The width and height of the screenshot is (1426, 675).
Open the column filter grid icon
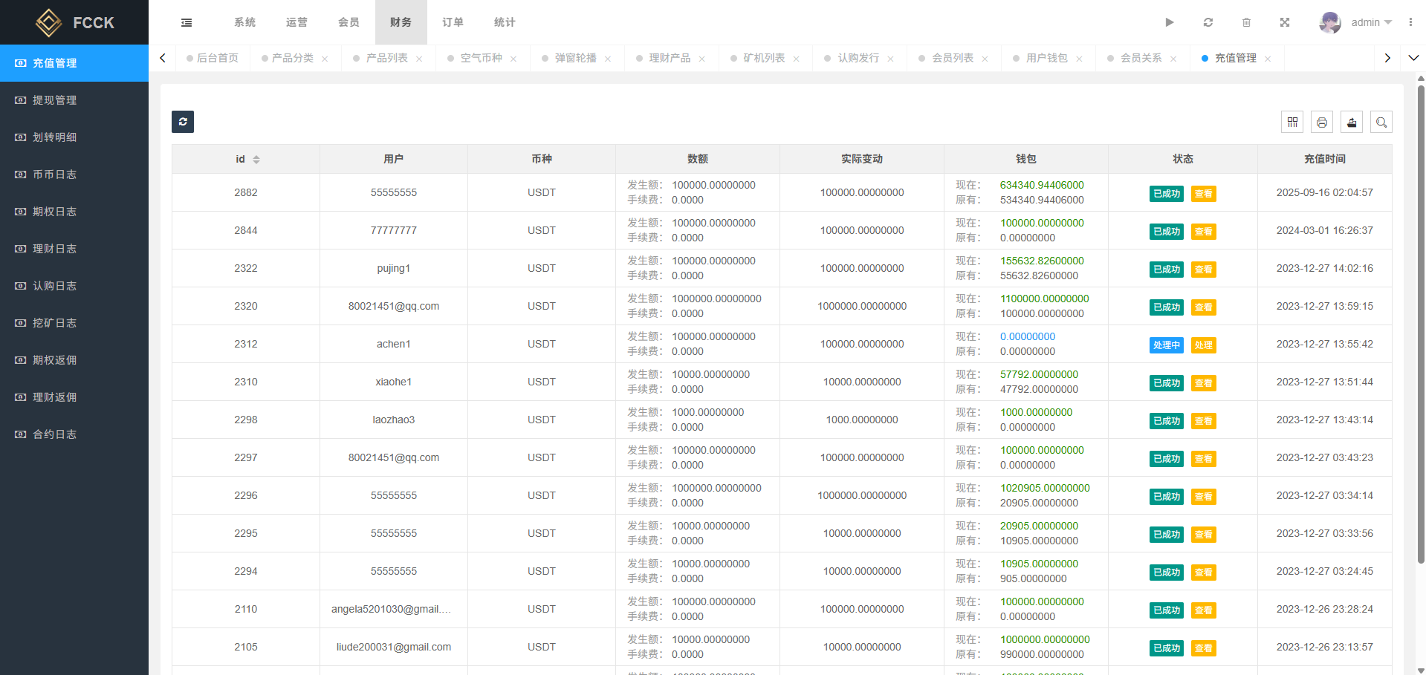tap(1292, 123)
